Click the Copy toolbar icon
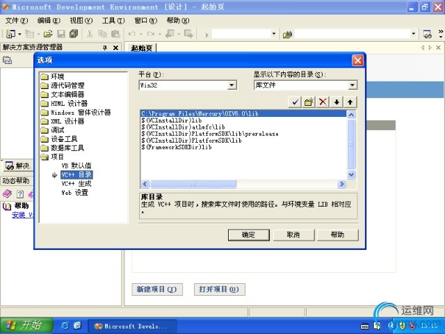Image resolution: width=445 pixels, height=334 pixels. tap(102, 34)
